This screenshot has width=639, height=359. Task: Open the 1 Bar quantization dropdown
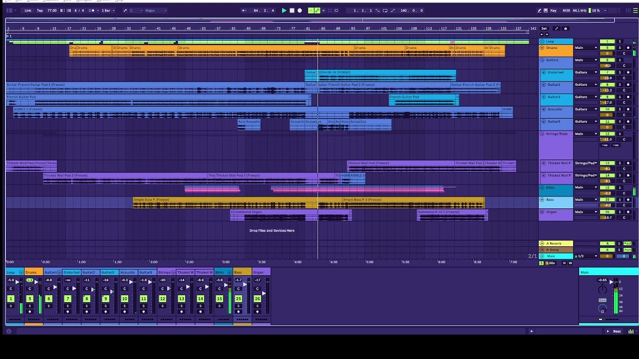(108, 10)
